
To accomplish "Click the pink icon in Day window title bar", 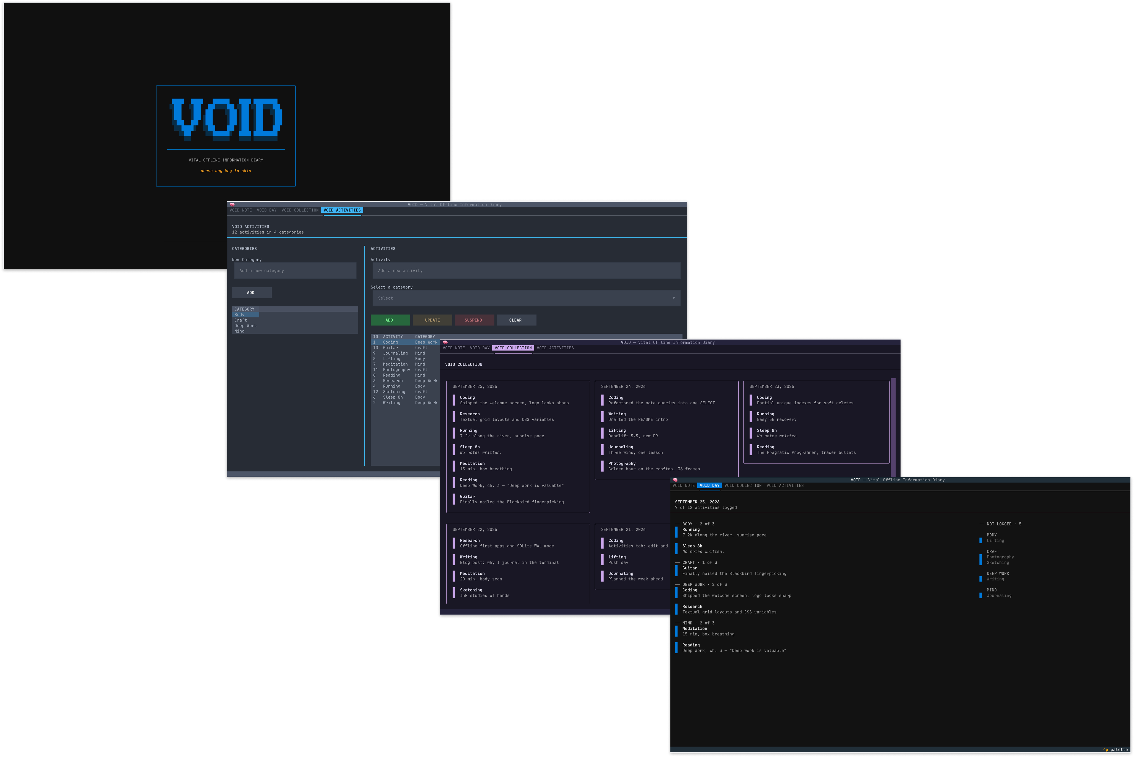I will 675,480.
